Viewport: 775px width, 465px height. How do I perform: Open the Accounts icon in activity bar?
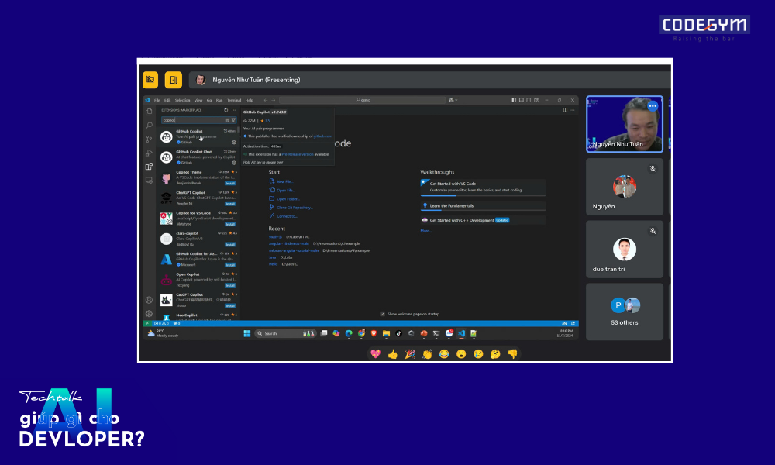(149, 300)
